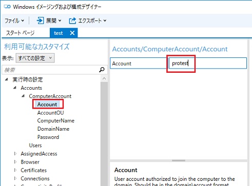Click the splitter grip above the description pane

[x=179, y=160]
